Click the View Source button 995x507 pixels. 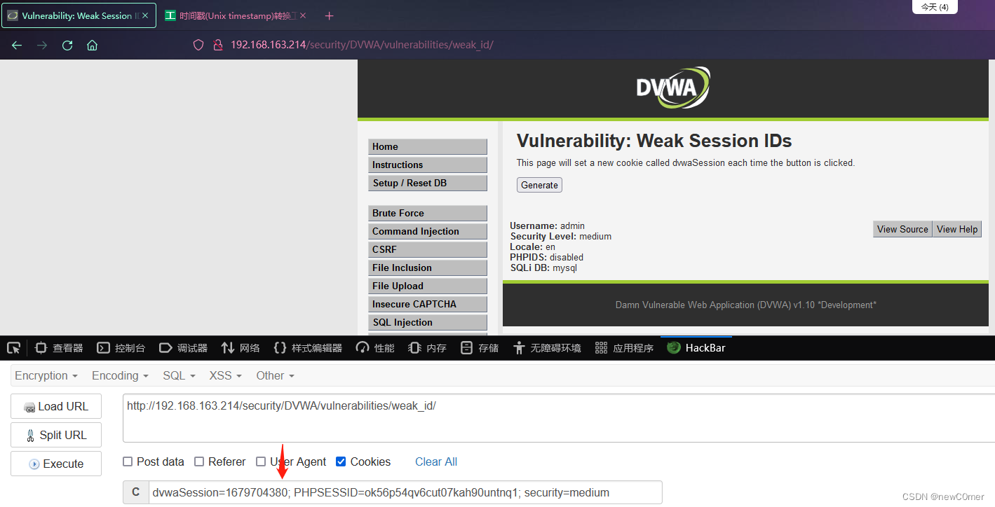point(902,229)
